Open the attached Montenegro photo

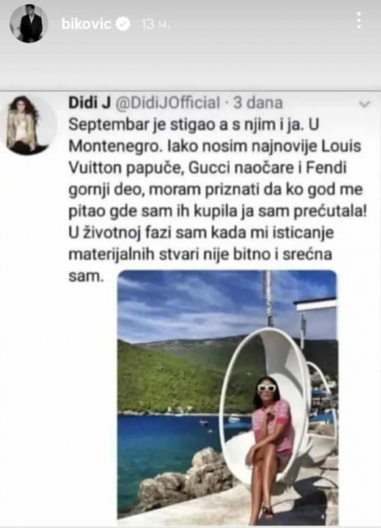coord(228,398)
